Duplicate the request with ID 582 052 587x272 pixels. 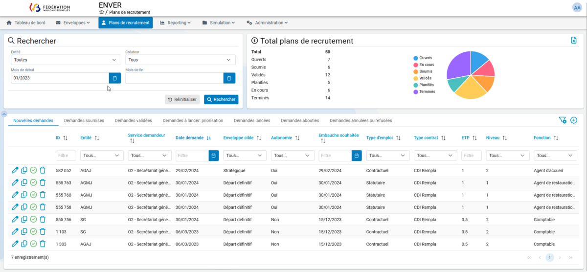[x=24, y=170]
